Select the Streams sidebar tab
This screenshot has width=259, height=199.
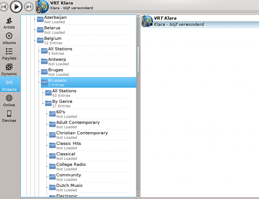(10, 84)
